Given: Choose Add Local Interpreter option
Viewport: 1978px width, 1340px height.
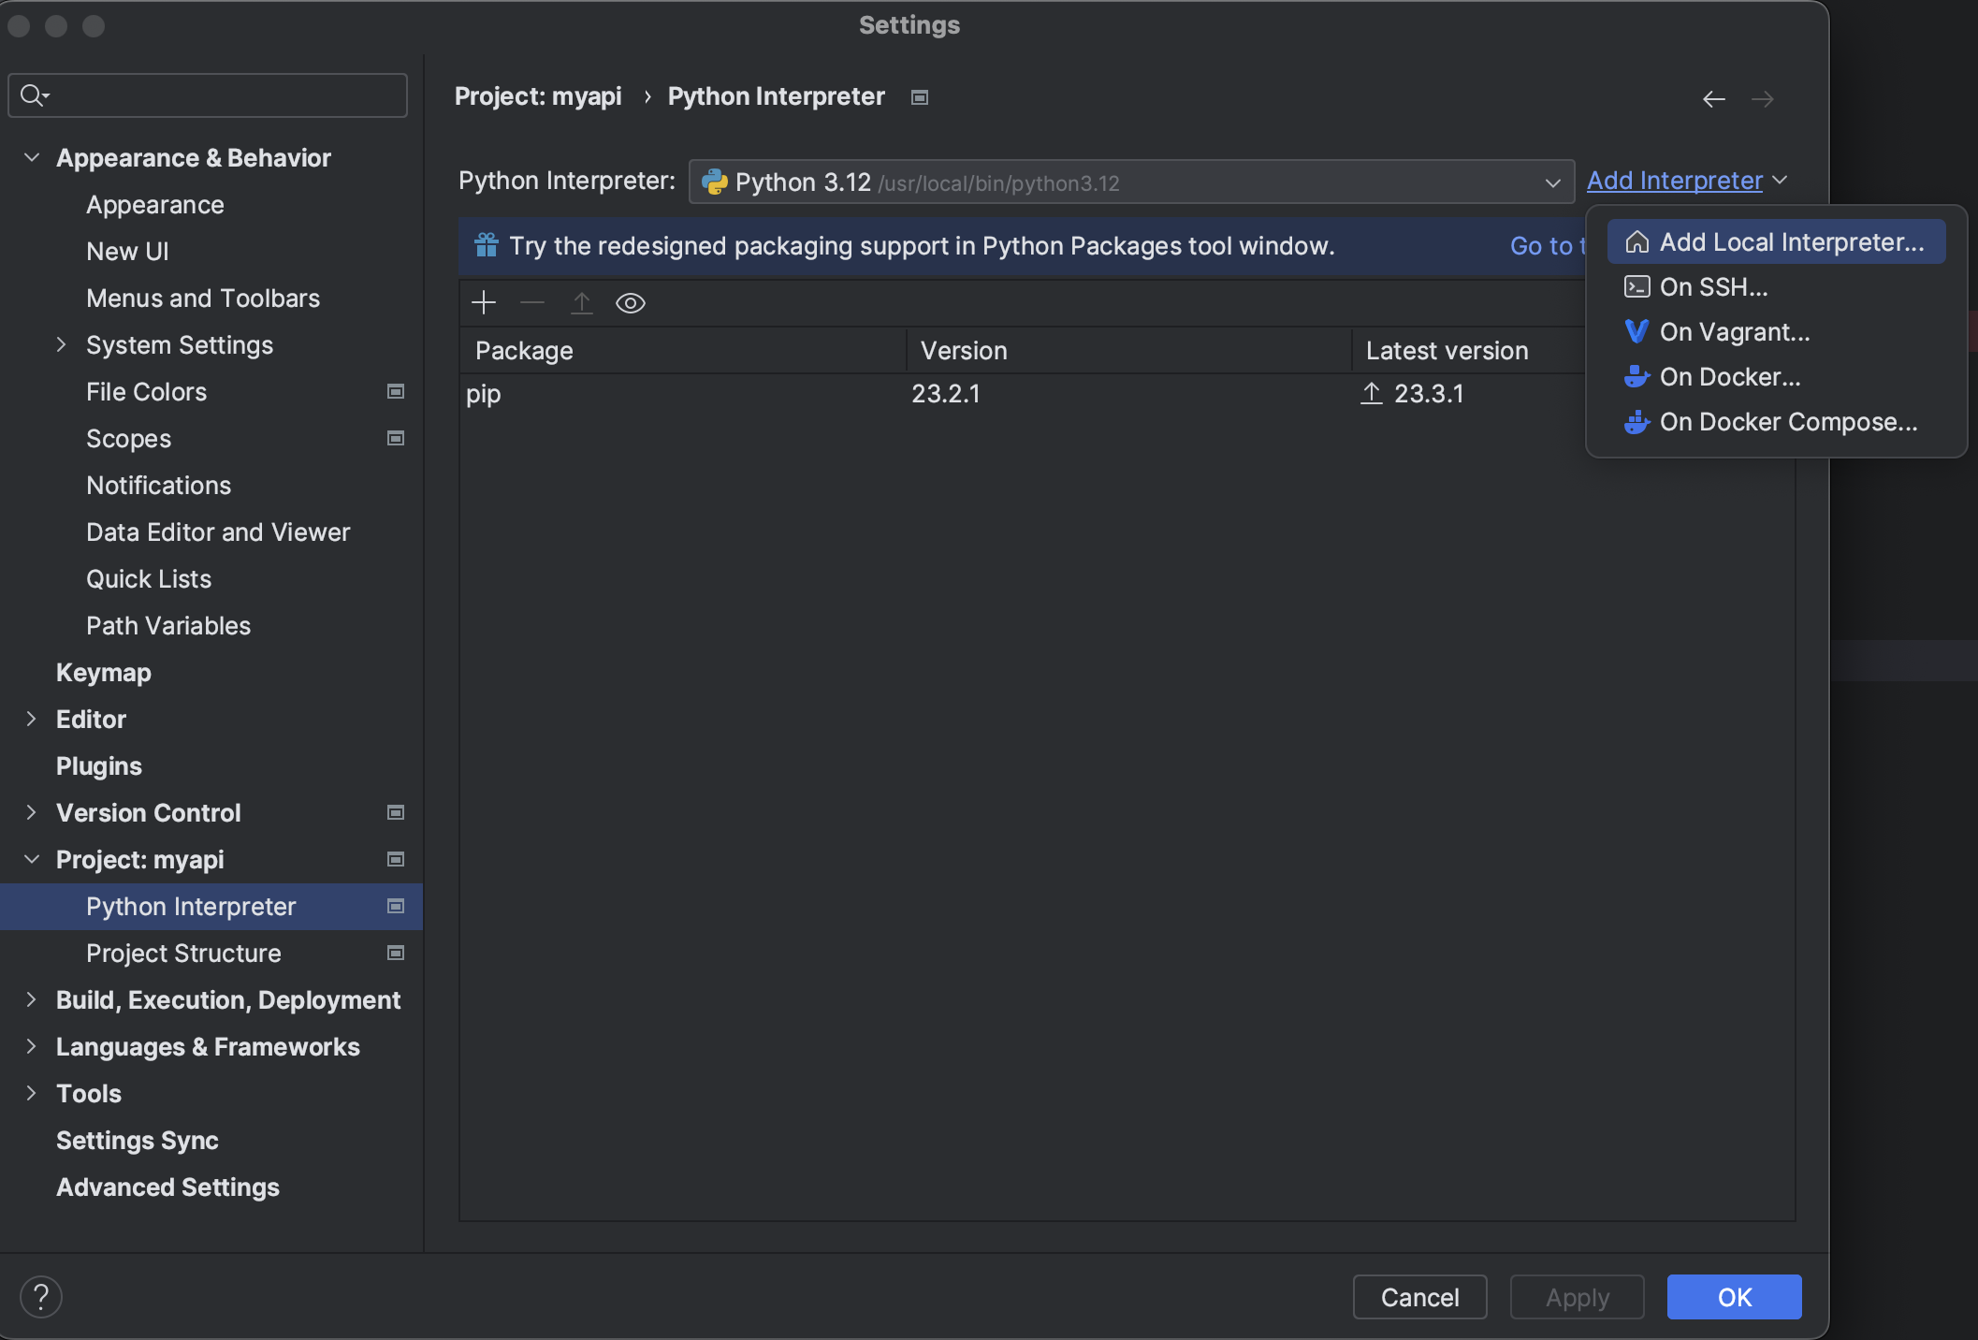Looking at the screenshot, I should (1791, 242).
